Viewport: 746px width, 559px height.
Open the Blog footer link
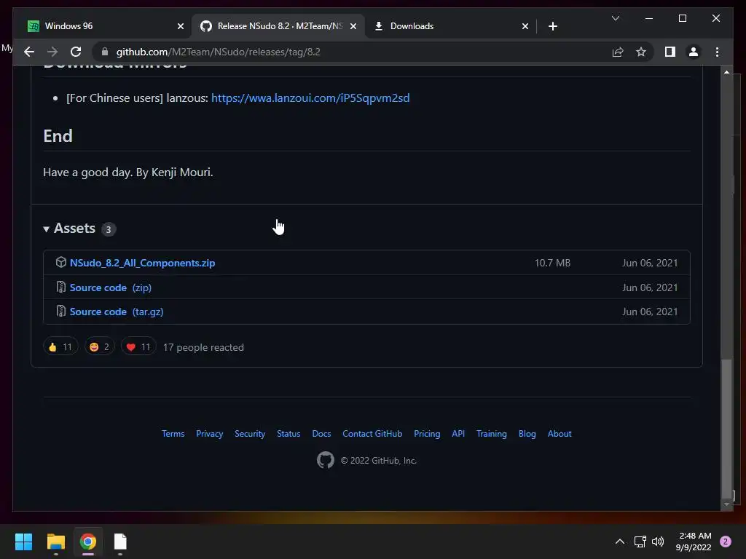click(527, 434)
